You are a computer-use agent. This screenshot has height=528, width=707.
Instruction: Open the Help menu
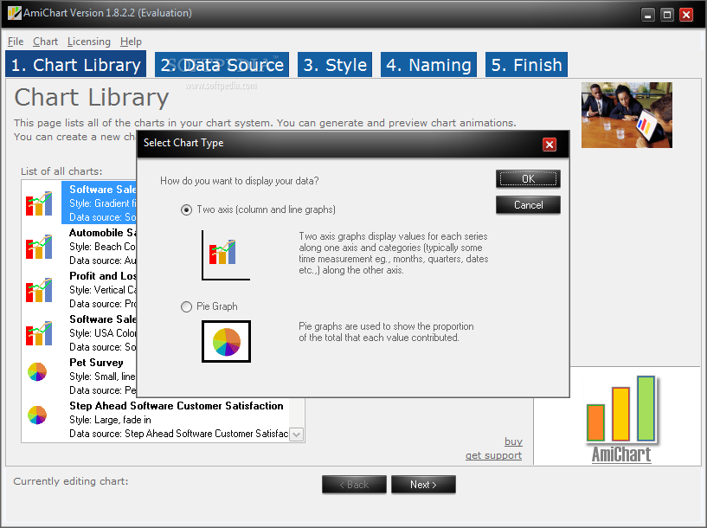click(x=131, y=42)
